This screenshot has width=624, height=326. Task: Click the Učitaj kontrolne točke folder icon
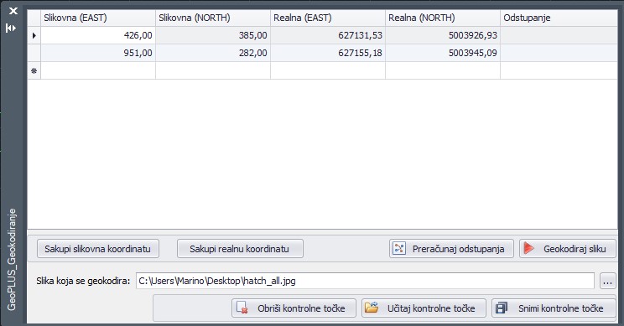click(x=372, y=308)
